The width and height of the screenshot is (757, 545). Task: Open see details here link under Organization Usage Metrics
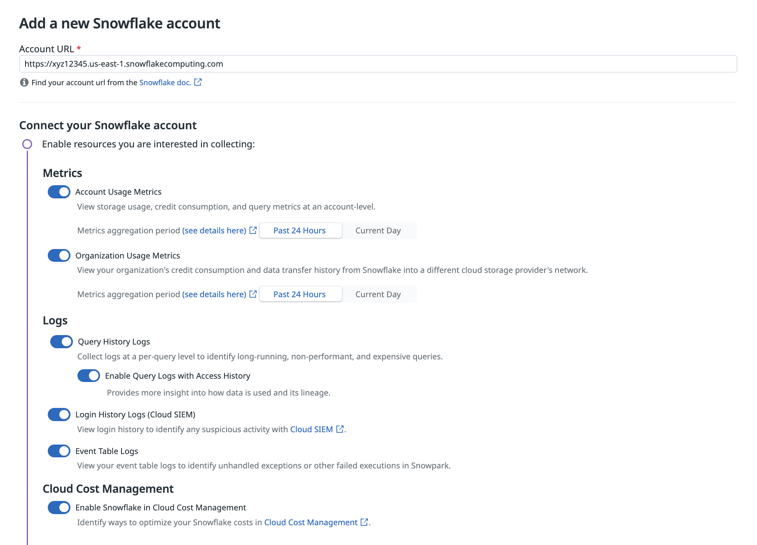pyautogui.click(x=214, y=294)
